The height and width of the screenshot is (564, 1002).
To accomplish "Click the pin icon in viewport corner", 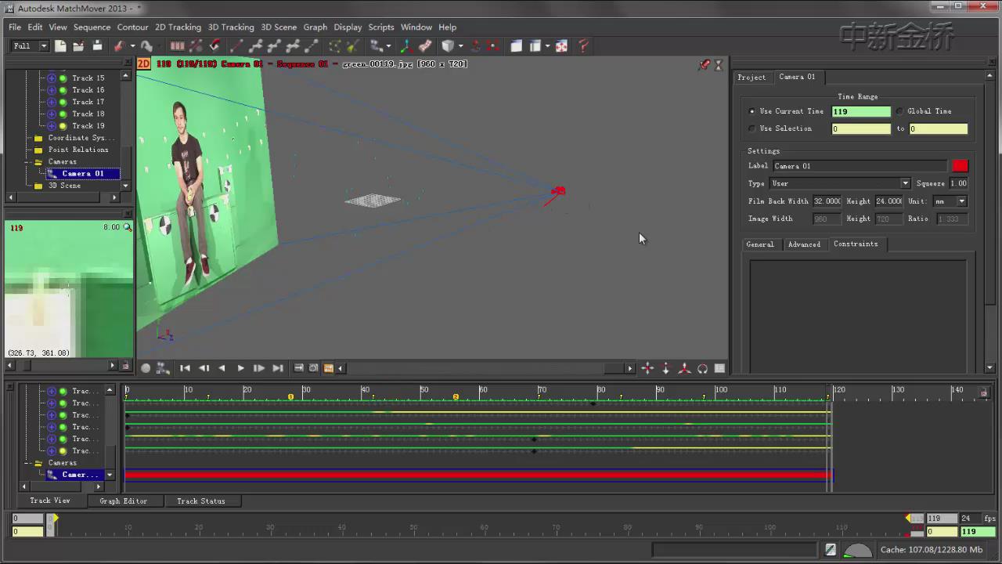I will coord(705,65).
